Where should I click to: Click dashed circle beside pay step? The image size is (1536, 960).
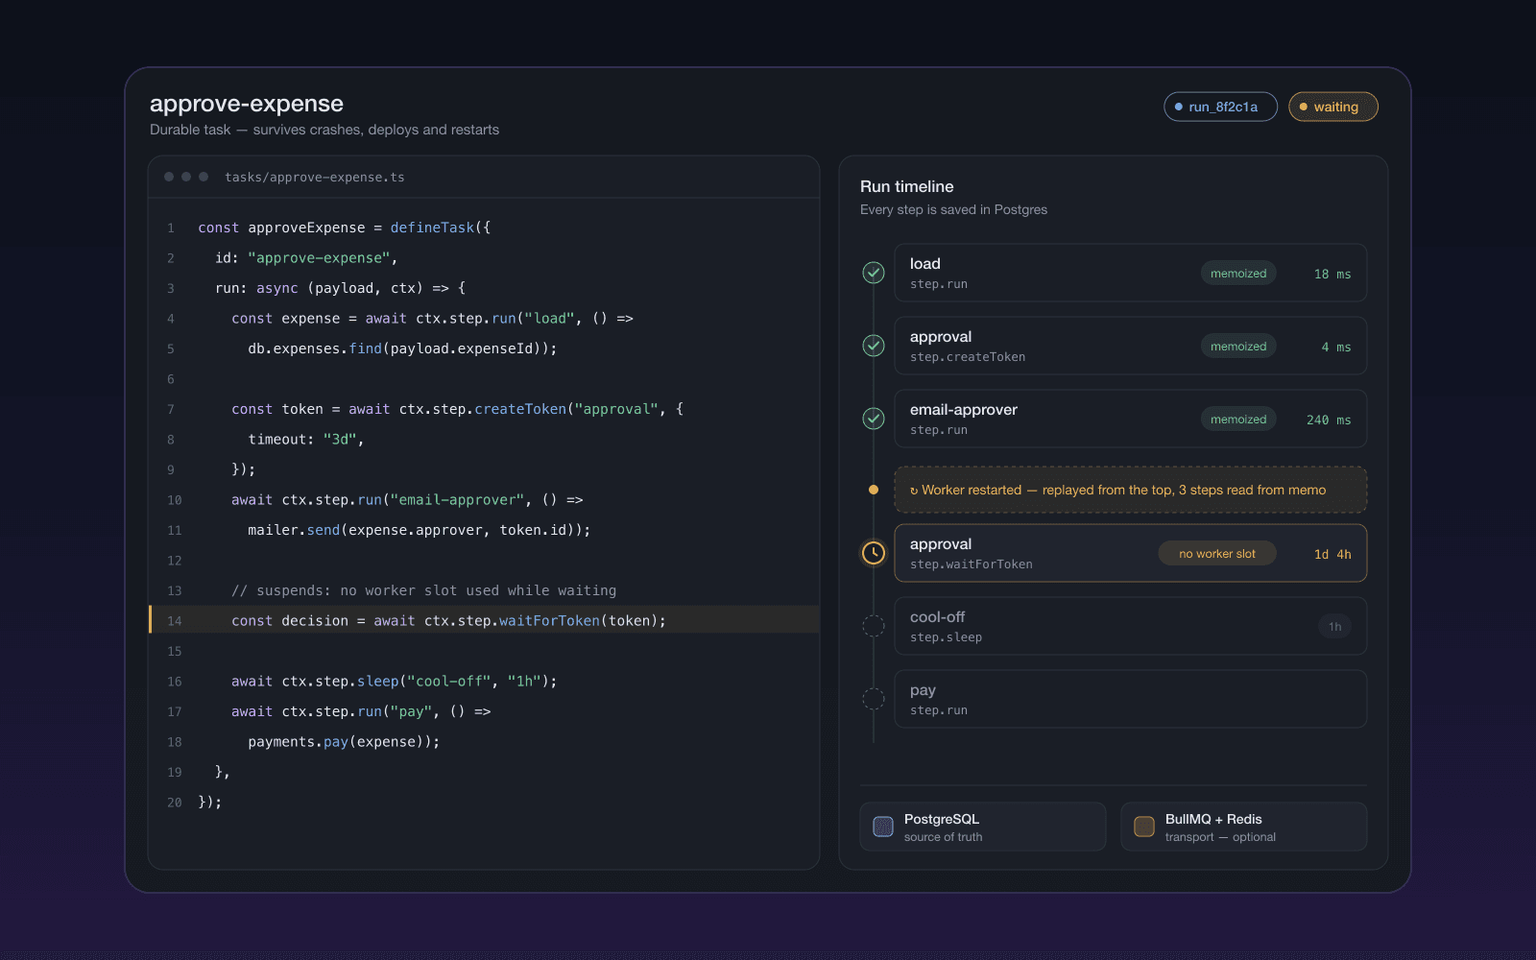(x=874, y=699)
